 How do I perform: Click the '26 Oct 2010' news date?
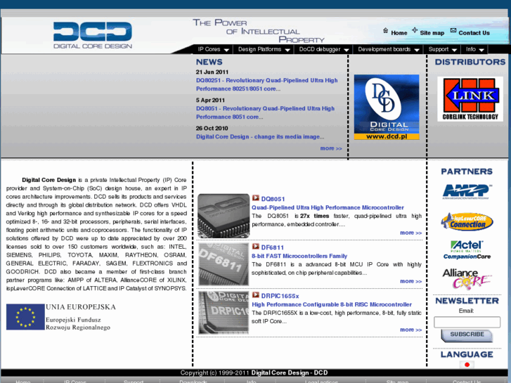pyautogui.click(x=212, y=129)
